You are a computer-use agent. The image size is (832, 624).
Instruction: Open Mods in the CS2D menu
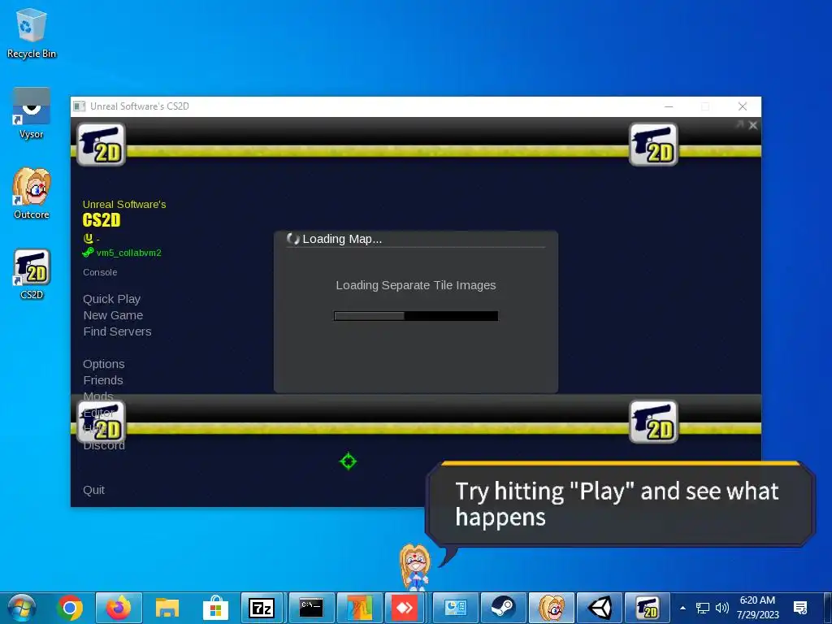(98, 396)
